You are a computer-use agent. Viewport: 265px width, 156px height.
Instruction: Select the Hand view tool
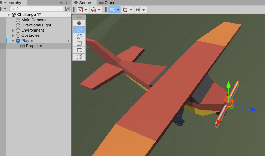point(79,23)
